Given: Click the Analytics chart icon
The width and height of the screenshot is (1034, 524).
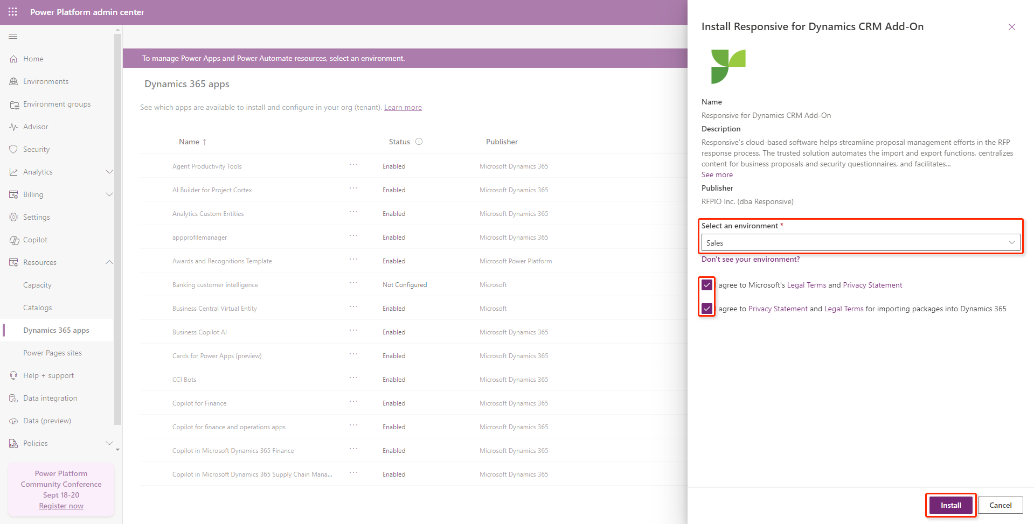Looking at the screenshot, I should click(x=13, y=172).
